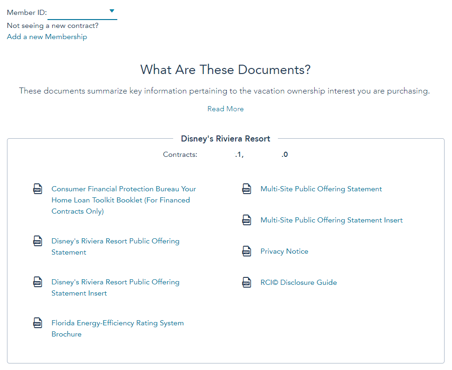452x370 pixels.
Task: Select the PDF icon for Disney's Riviera Resort Public Offering Statement
Action: tap(38, 241)
